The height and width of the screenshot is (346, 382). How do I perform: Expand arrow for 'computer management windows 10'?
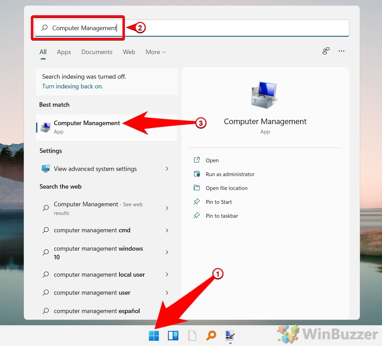pyautogui.click(x=167, y=252)
